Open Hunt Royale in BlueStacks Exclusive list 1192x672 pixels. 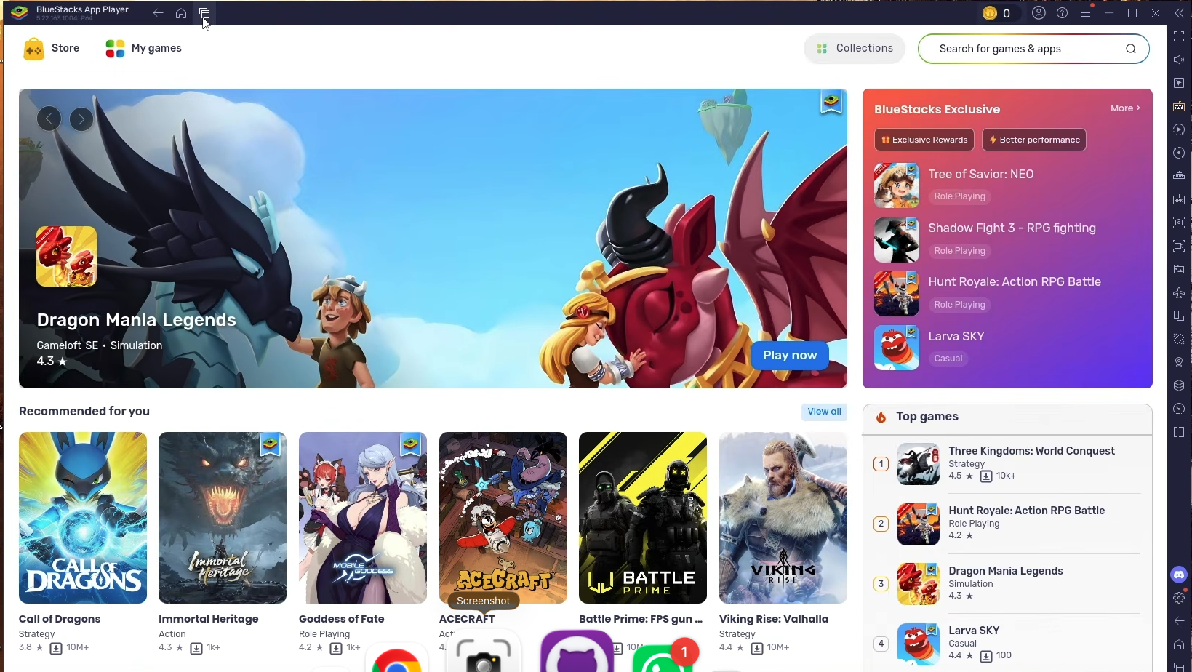[1007, 293]
